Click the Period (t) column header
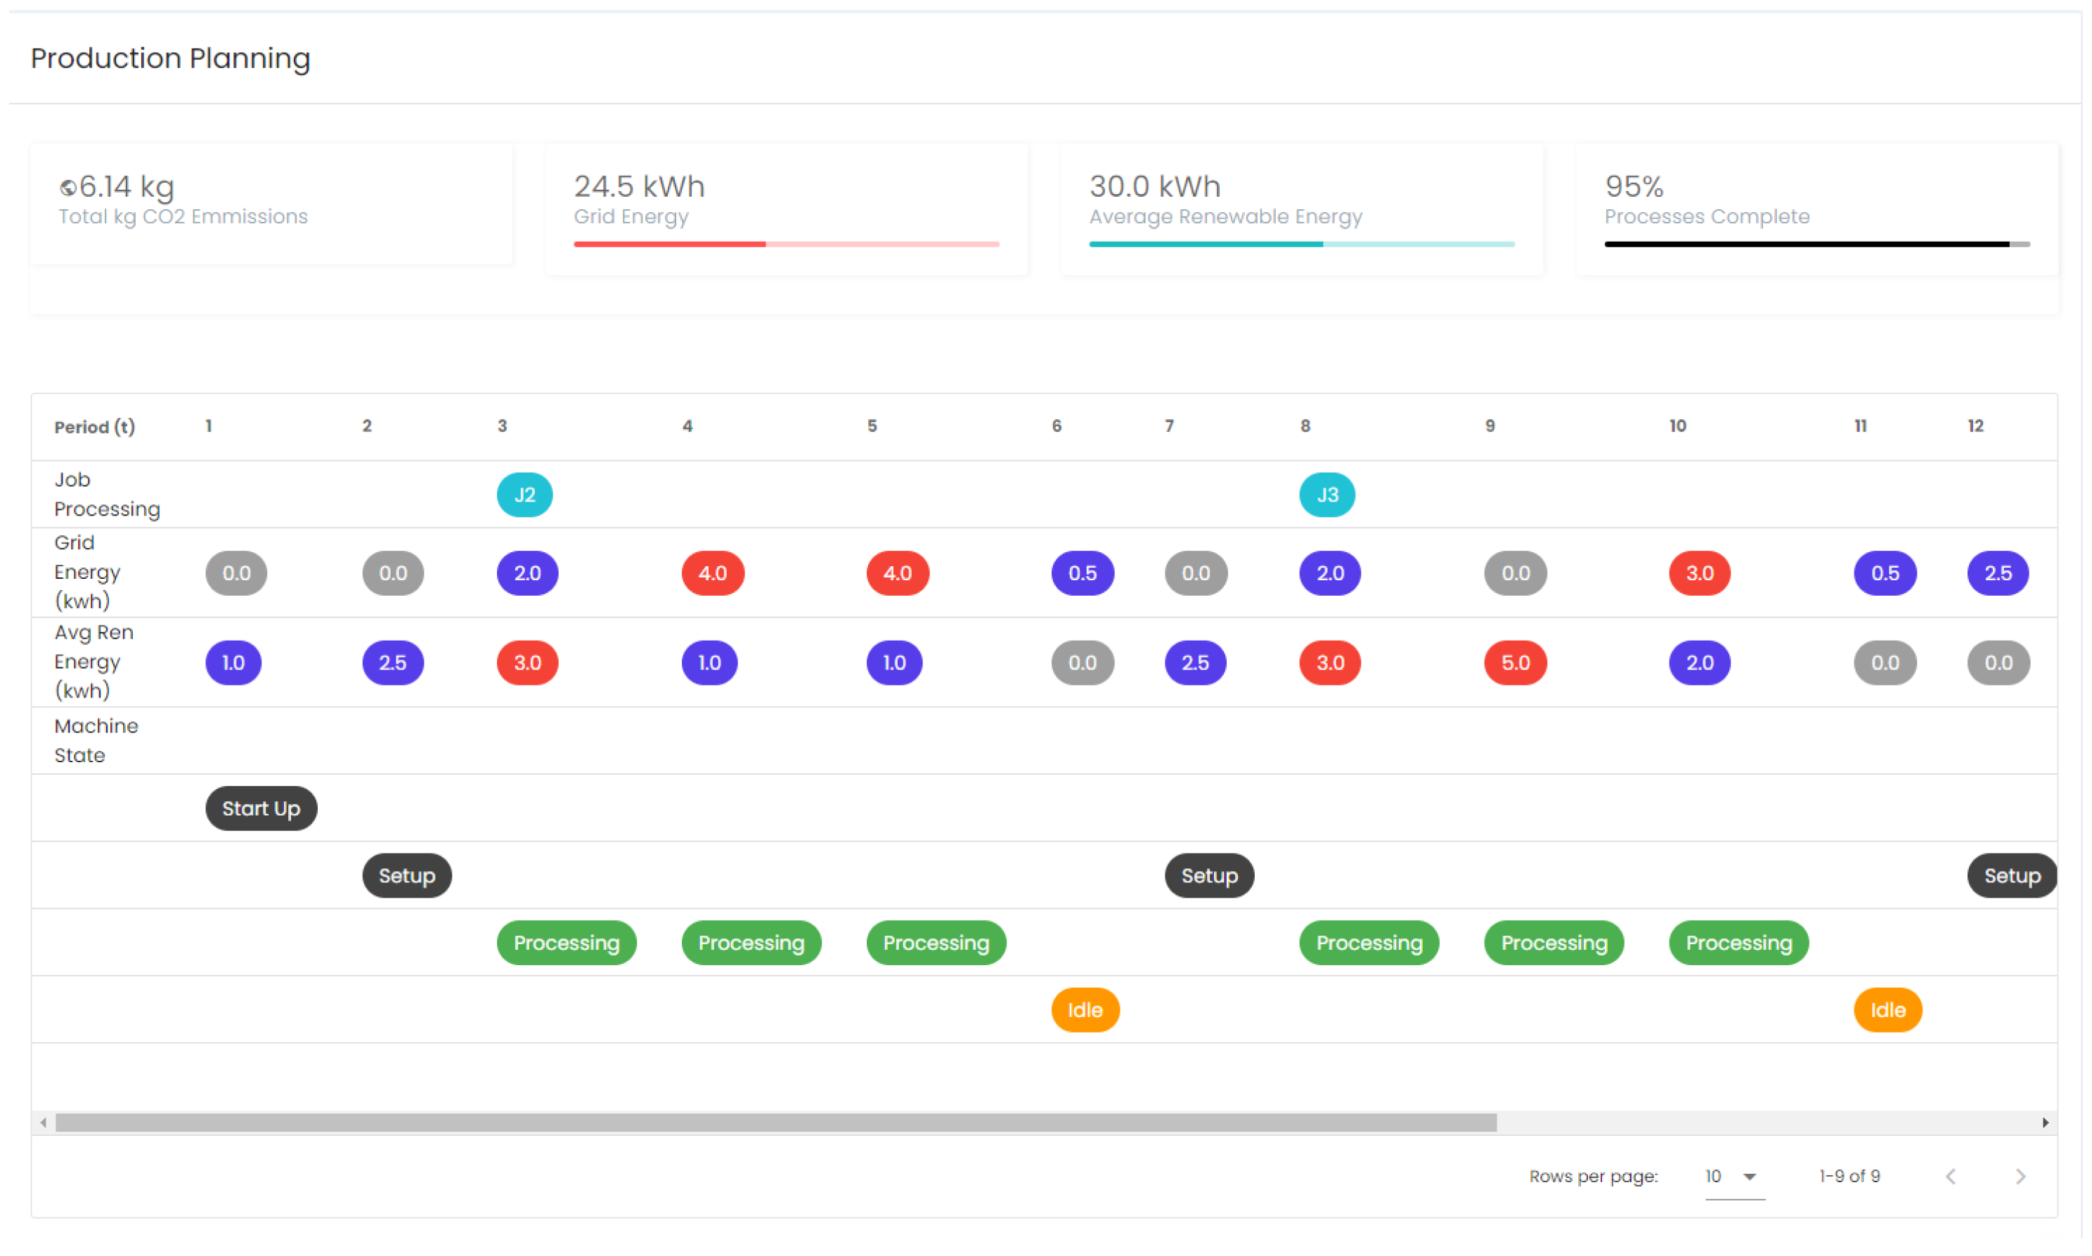2092x1256 pixels. pos(94,426)
